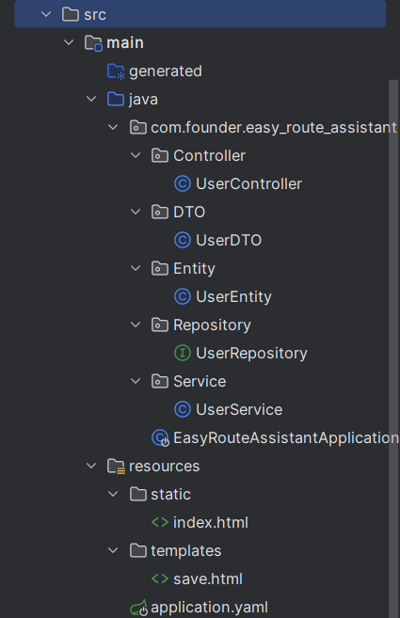Screen dimensions: 400x618
Task: Click the application.yaml Spring config icon
Action: [139, 608]
